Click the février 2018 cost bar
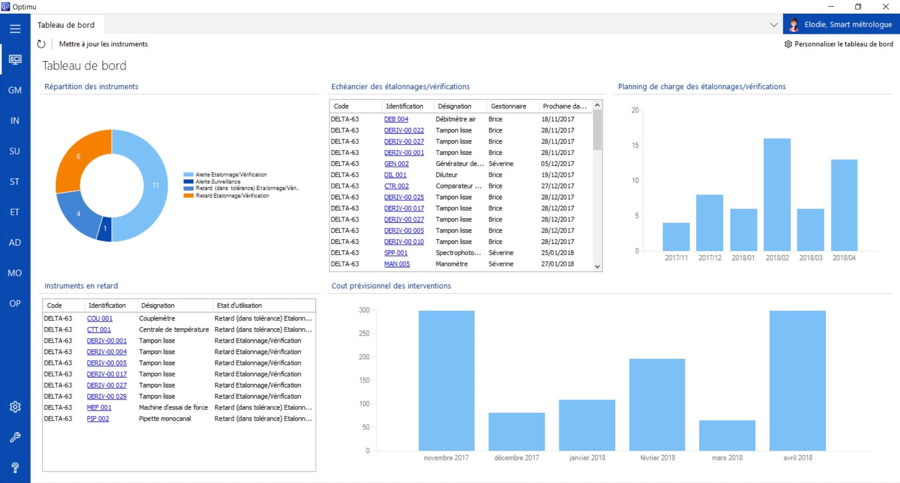This screenshot has width=900, height=483. tap(657, 405)
